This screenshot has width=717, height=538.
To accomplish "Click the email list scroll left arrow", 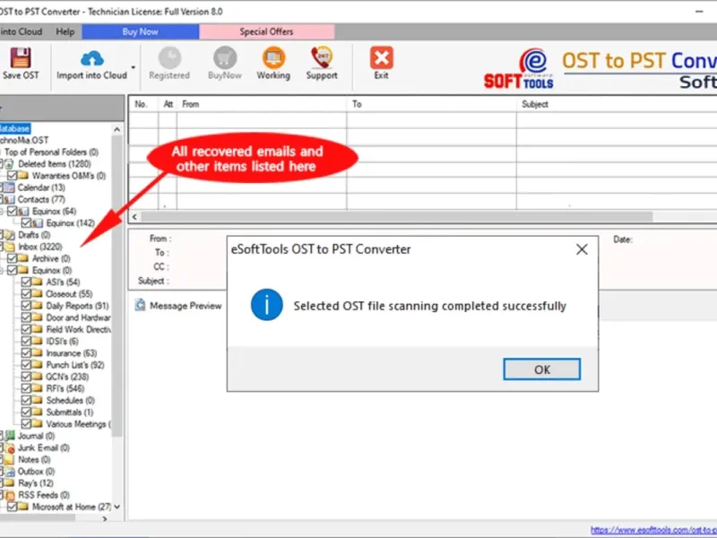I will click(x=134, y=216).
